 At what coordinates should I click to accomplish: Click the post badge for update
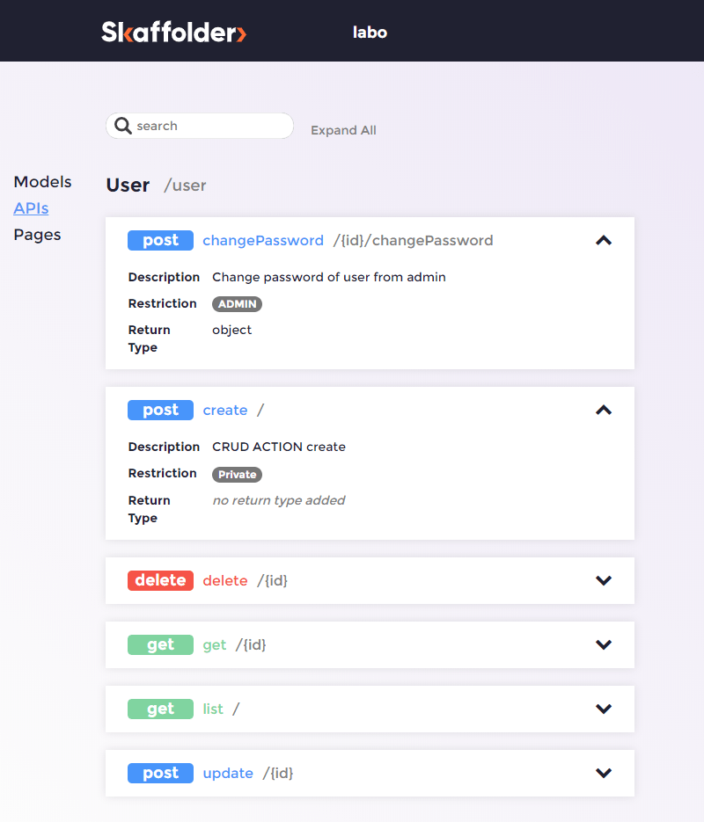[x=160, y=773]
